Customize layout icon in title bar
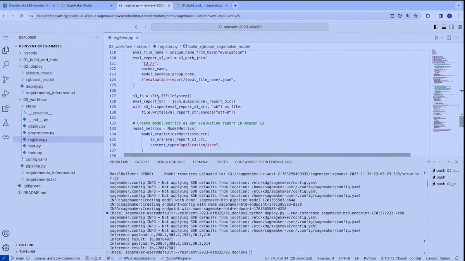This screenshot has height=261, width=465. [x=460, y=27]
